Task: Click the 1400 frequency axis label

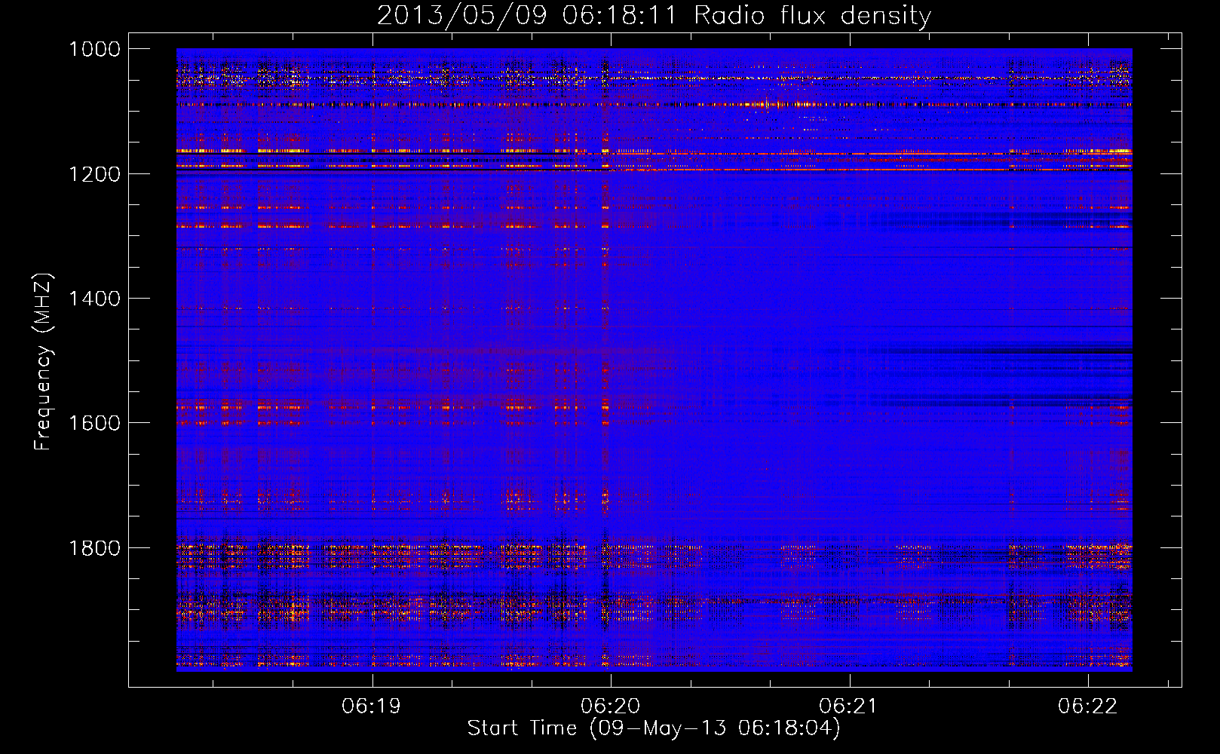Action: click(94, 299)
